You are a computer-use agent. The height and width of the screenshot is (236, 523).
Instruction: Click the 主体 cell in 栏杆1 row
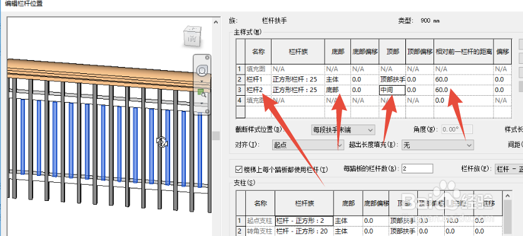(x=338, y=80)
